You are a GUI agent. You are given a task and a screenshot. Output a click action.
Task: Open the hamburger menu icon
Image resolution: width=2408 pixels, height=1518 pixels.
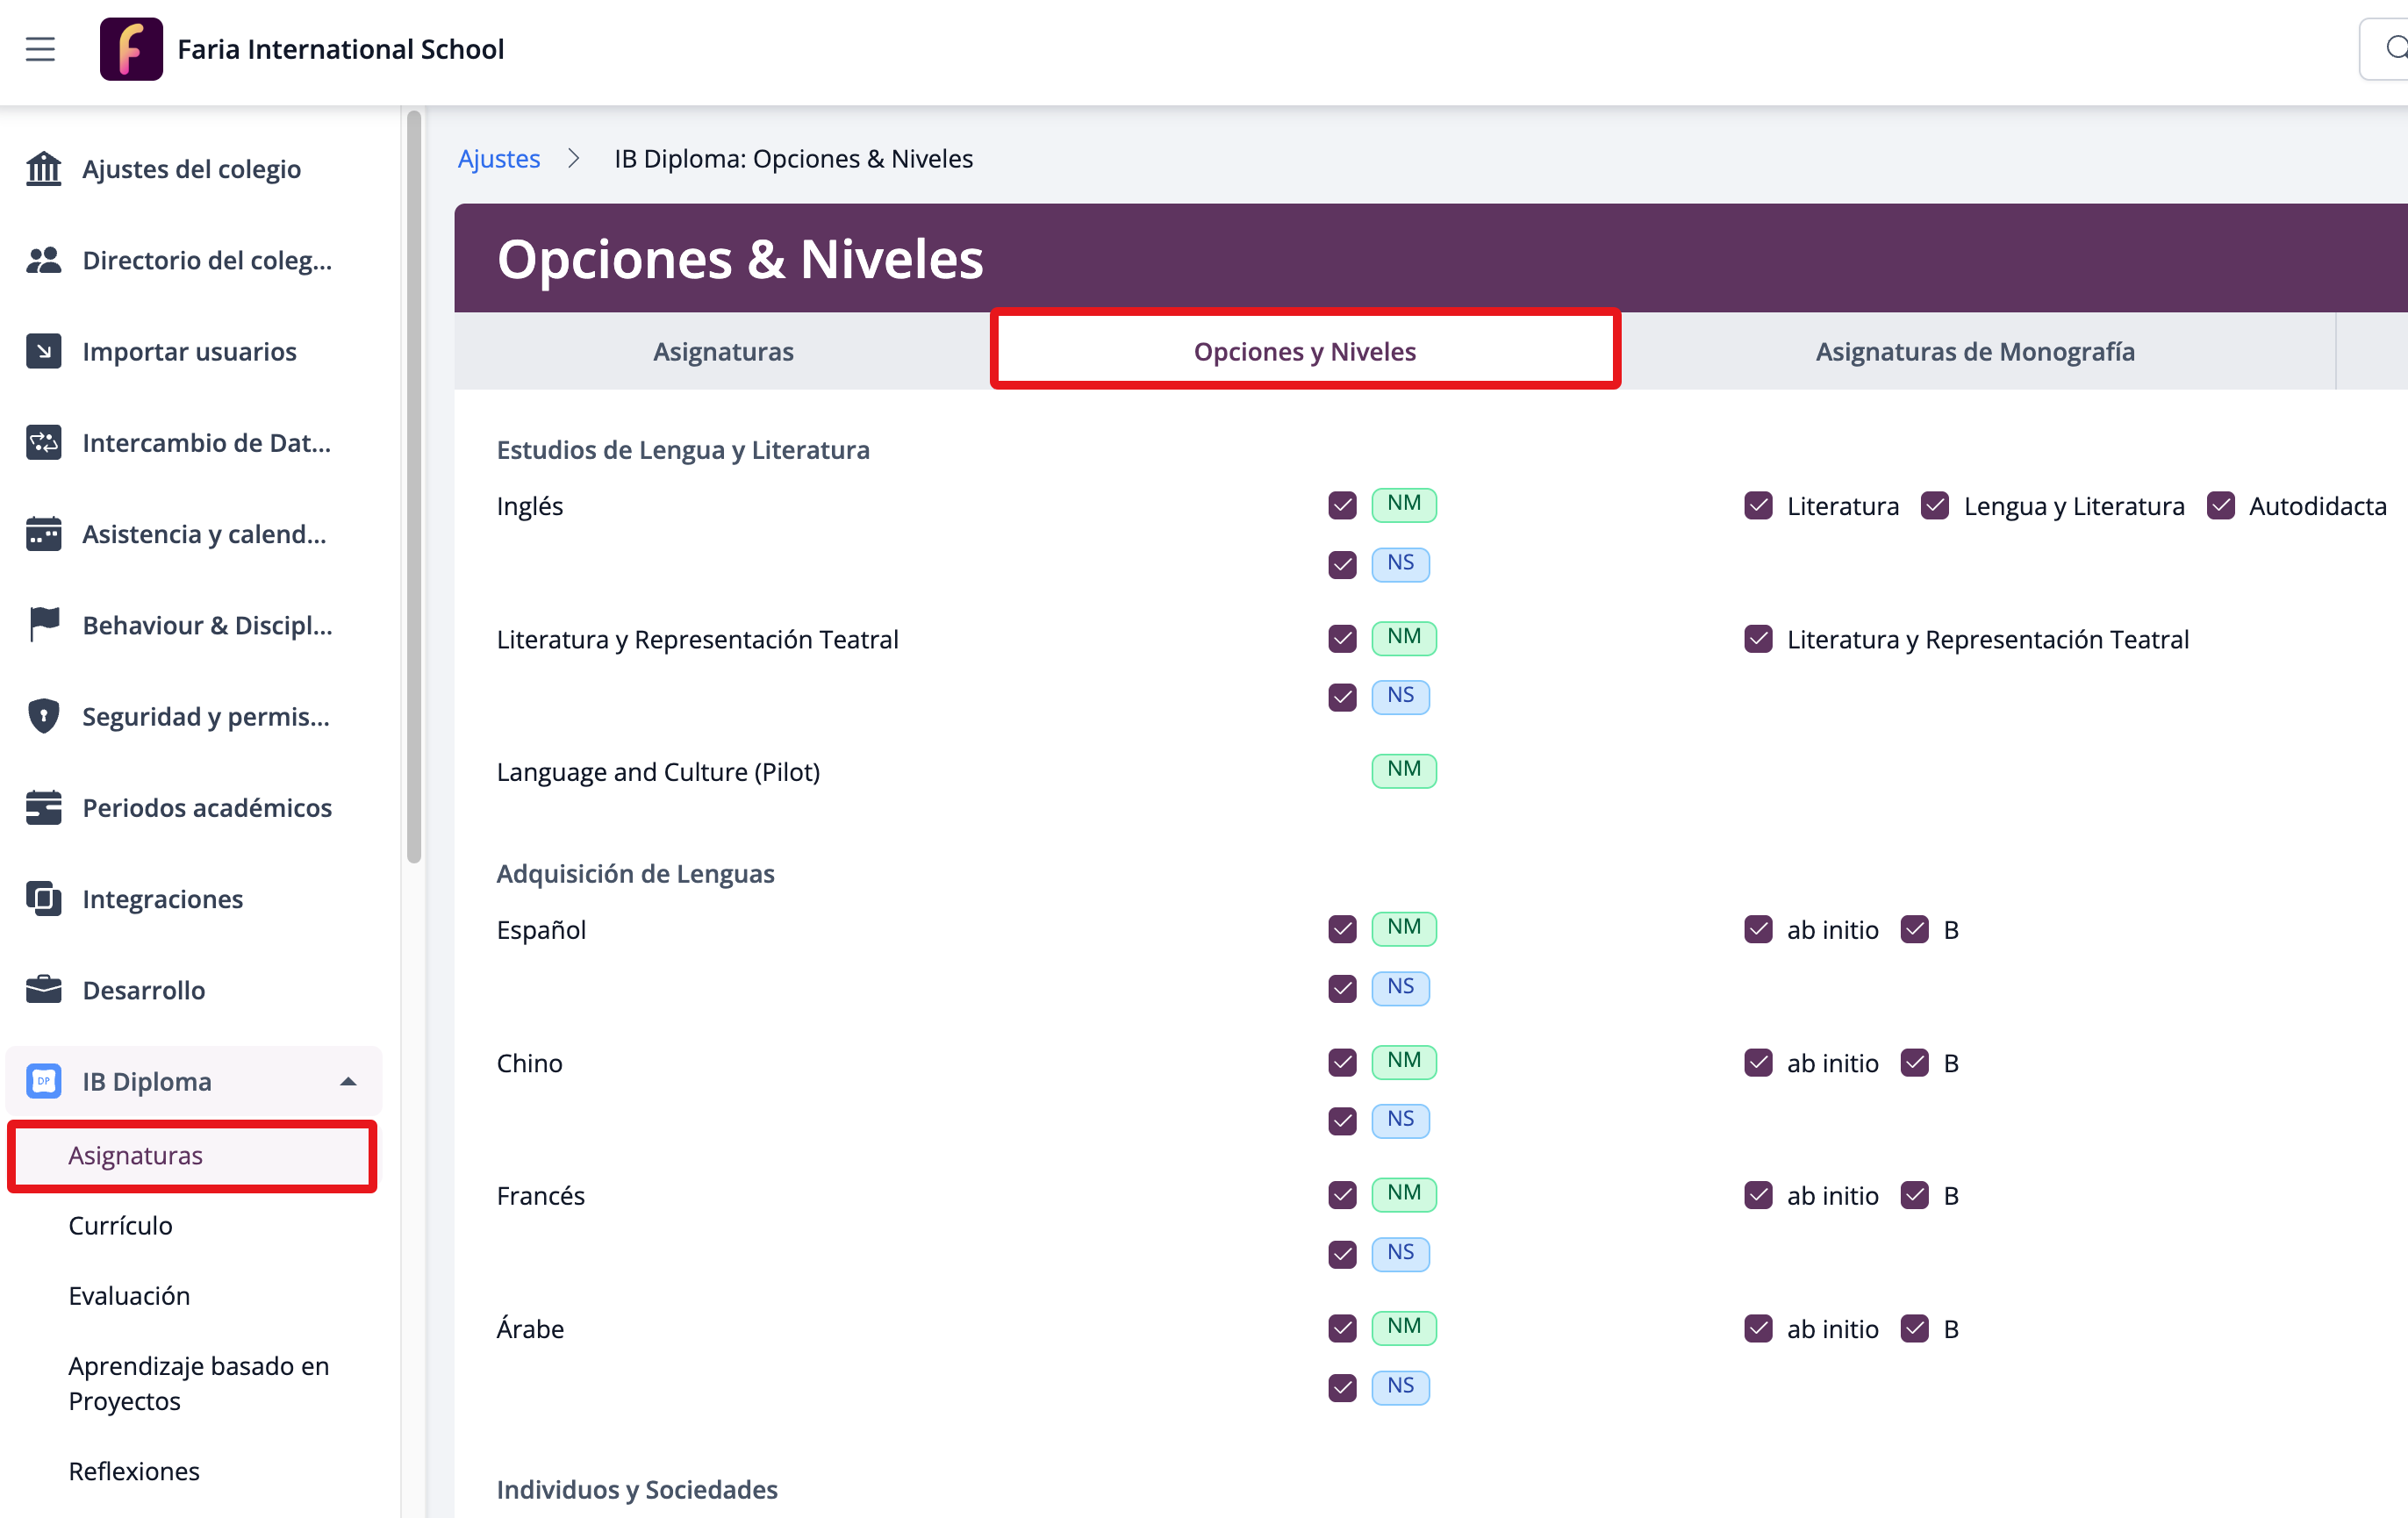[x=40, y=49]
